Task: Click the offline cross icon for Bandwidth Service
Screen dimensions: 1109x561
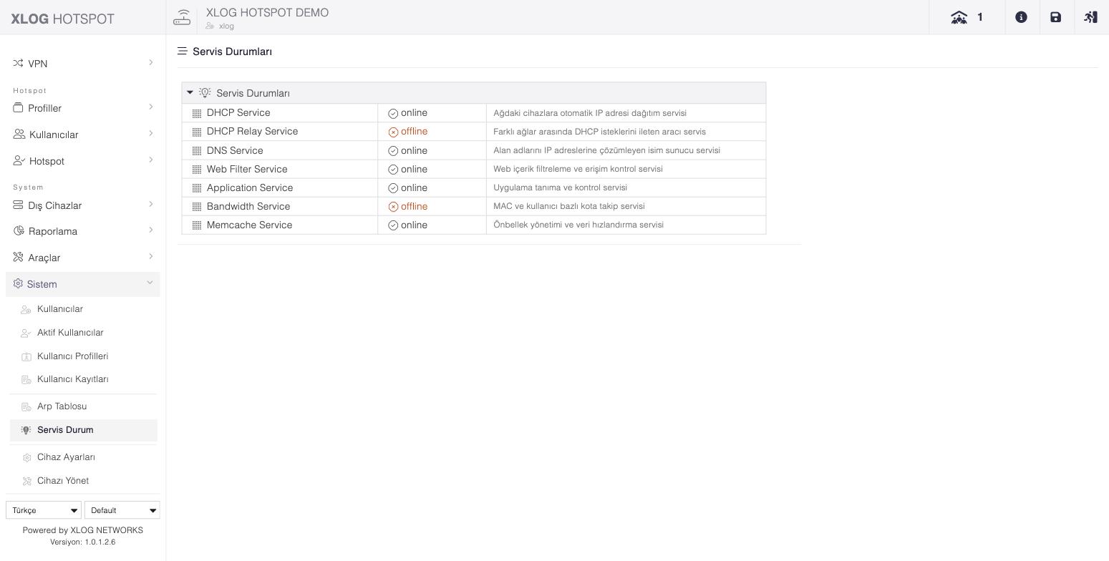Action: click(393, 206)
